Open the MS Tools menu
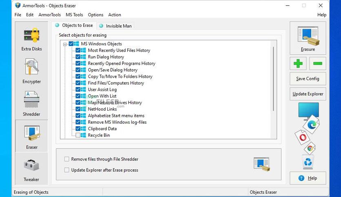This screenshot has height=197, width=341. [x=74, y=15]
